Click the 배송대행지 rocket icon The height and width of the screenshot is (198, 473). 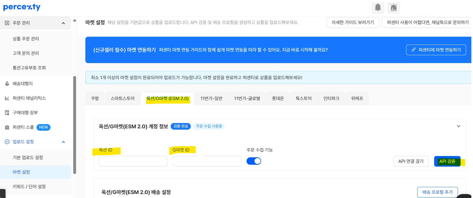tap(7, 84)
